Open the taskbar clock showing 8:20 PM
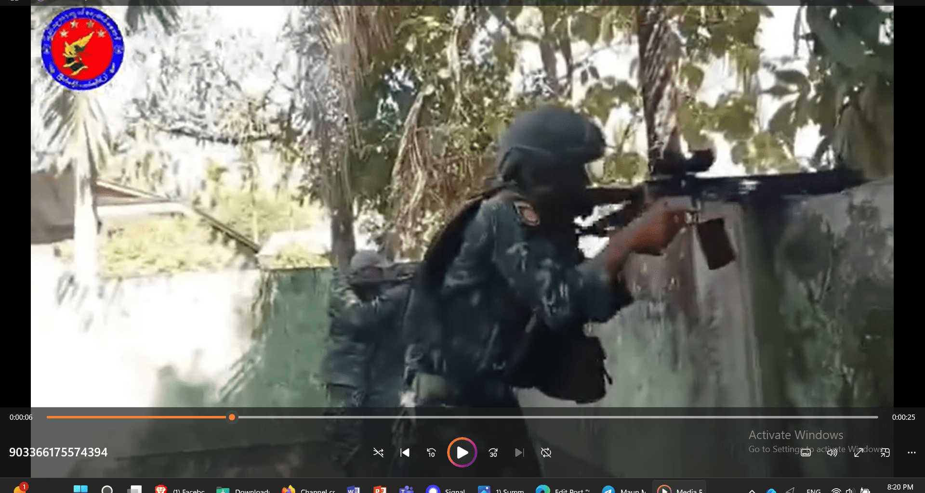925x493 pixels. pos(900,487)
